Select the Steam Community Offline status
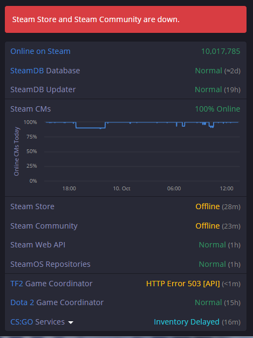Screen dimensions: 253x338 click(x=208, y=226)
